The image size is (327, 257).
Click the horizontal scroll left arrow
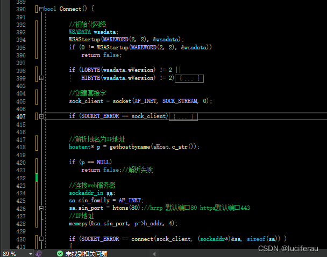[x=154, y=254]
